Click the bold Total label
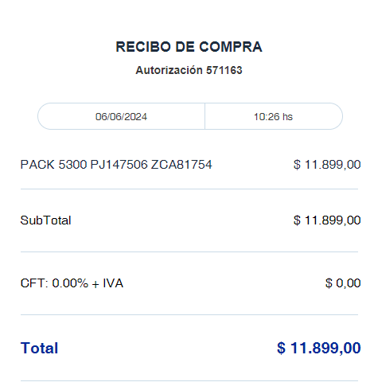 tap(39, 348)
